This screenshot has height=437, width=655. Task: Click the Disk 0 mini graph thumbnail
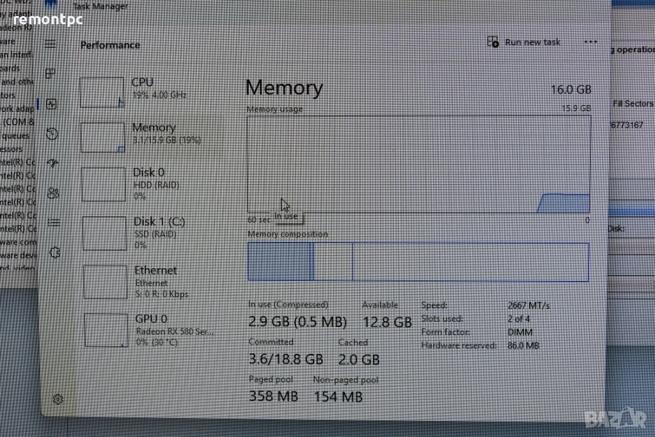(x=104, y=185)
